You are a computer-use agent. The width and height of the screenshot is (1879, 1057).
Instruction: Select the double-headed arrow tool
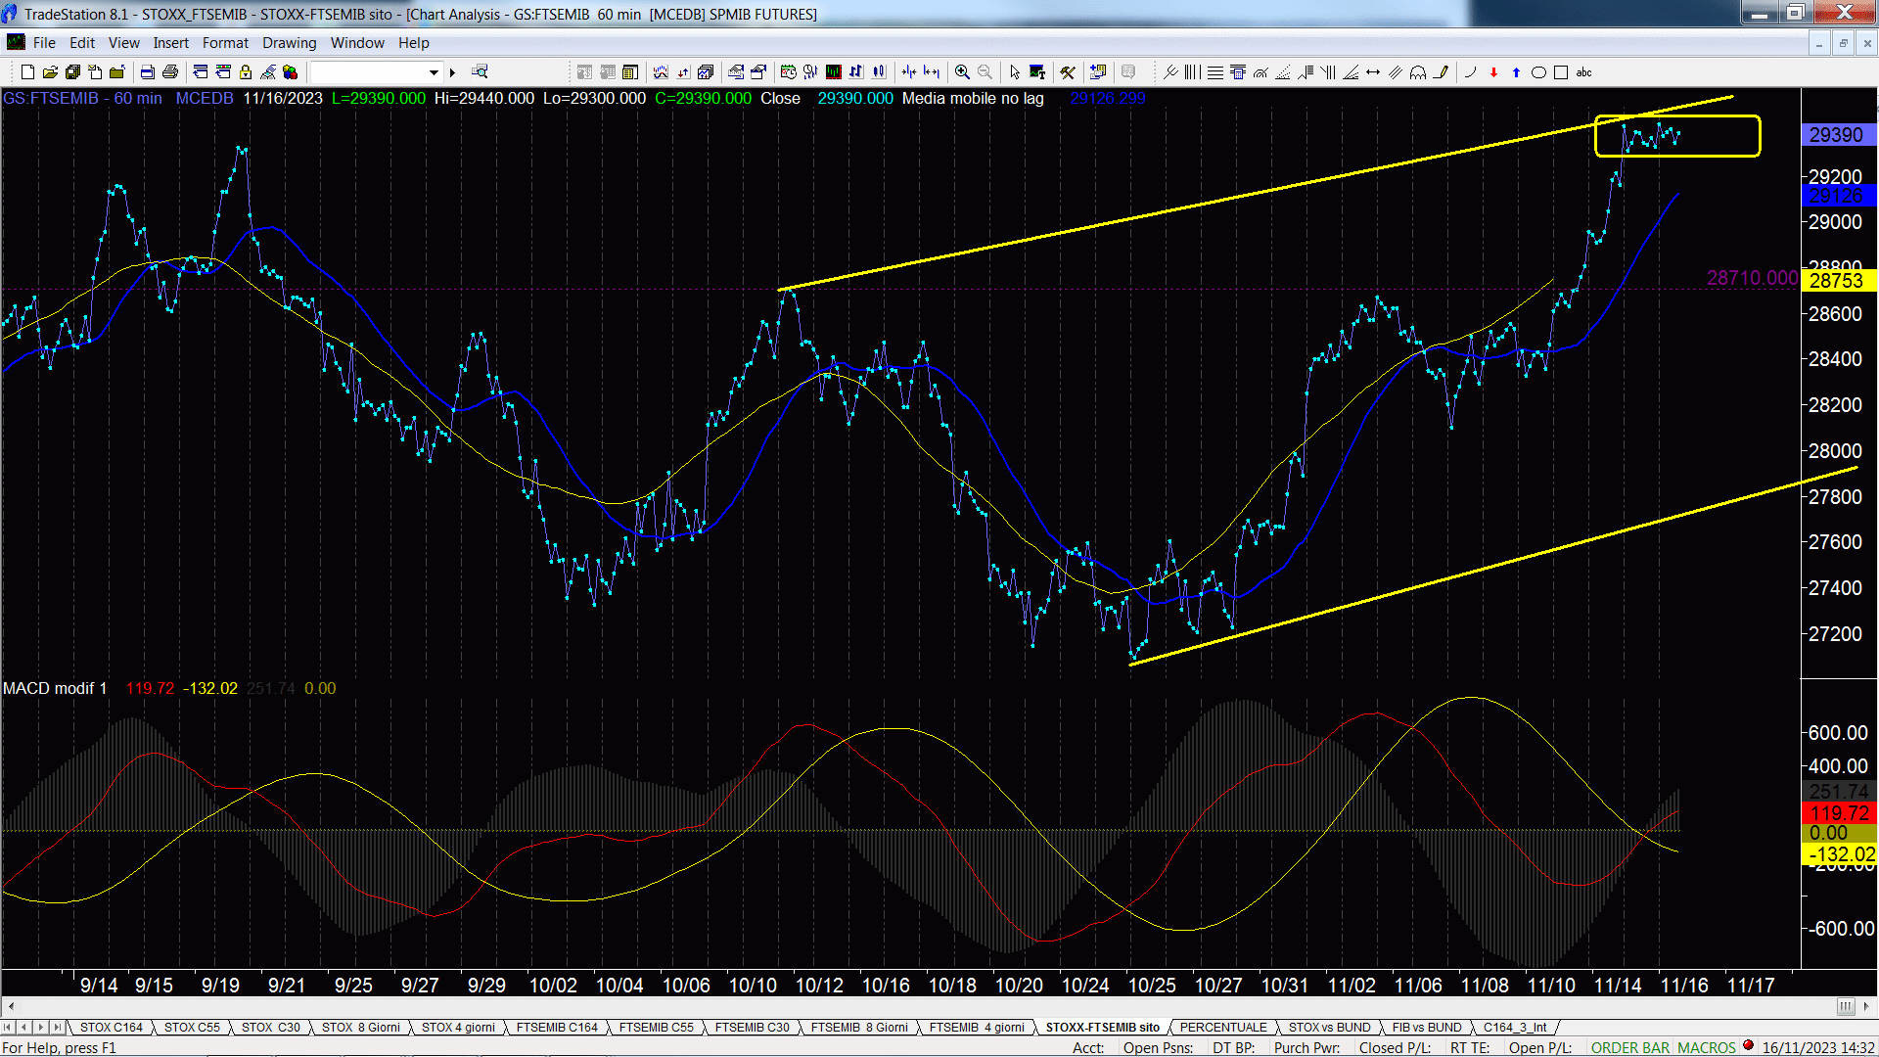point(1373,72)
